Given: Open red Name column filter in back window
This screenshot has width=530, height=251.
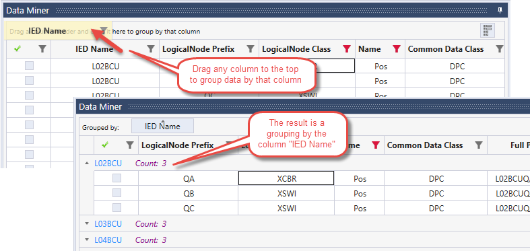Looking at the screenshot, I should point(397,49).
